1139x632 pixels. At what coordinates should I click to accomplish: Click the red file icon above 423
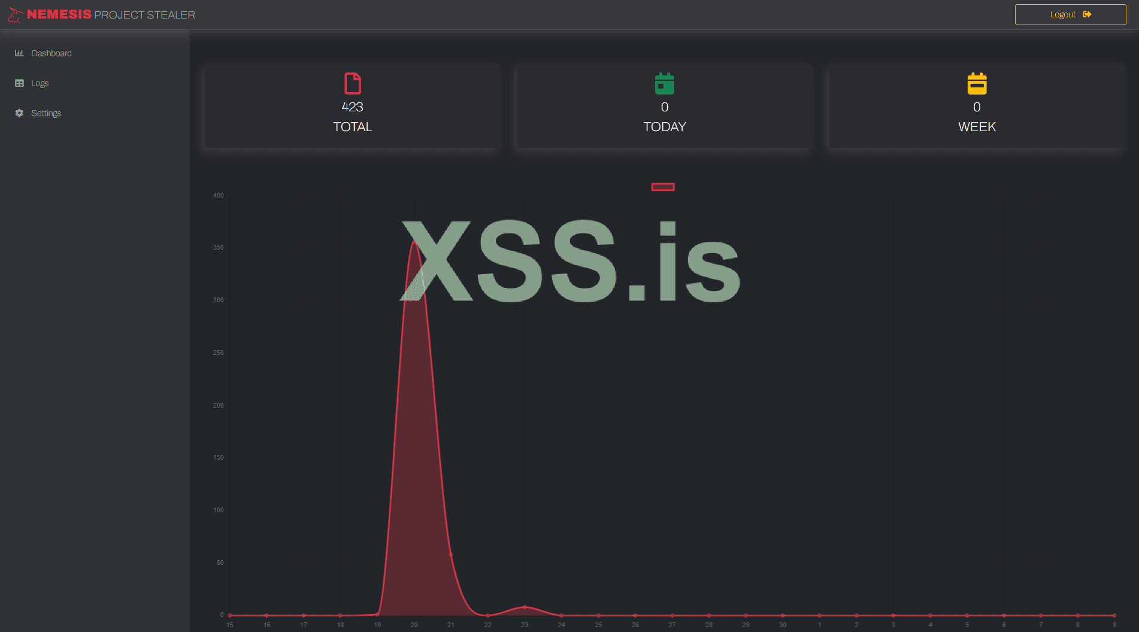tap(353, 84)
